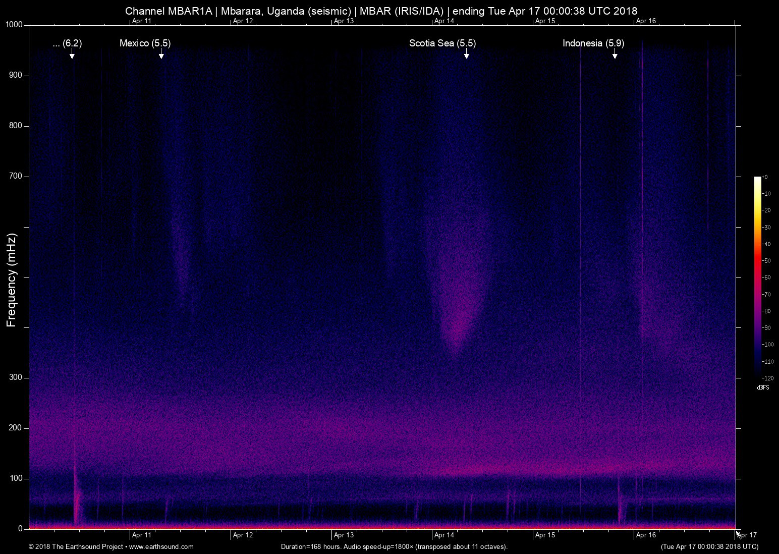Select the Indonesia (5.9) event label

click(593, 43)
